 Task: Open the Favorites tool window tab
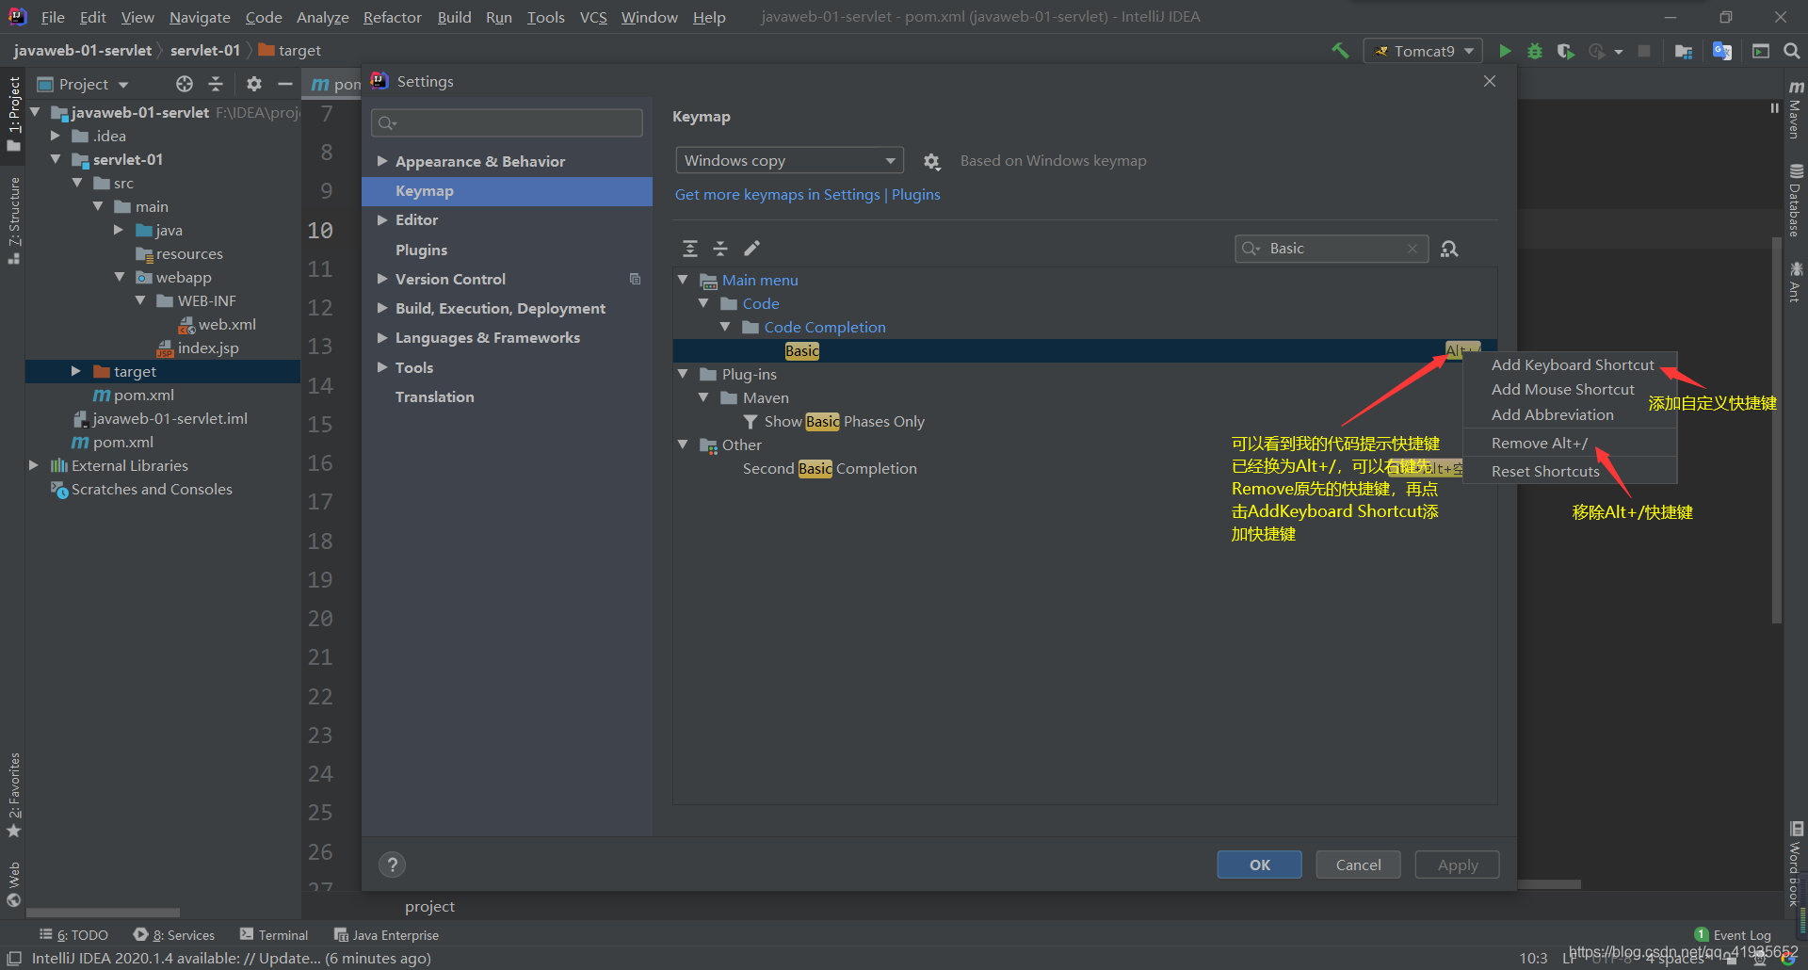(14, 795)
